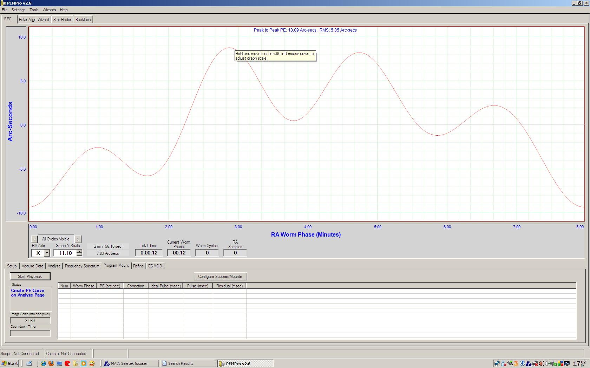Click the Ideal Pulse (msec) column header
This screenshot has width=590, height=368.
pyautogui.click(x=165, y=286)
